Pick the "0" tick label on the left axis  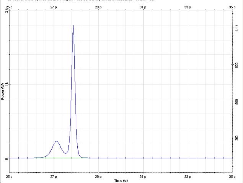[7, 159]
